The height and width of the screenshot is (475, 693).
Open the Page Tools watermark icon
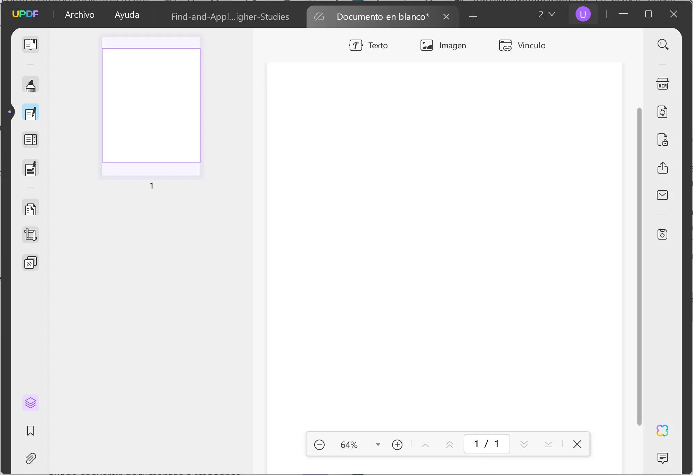coord(31,263)
